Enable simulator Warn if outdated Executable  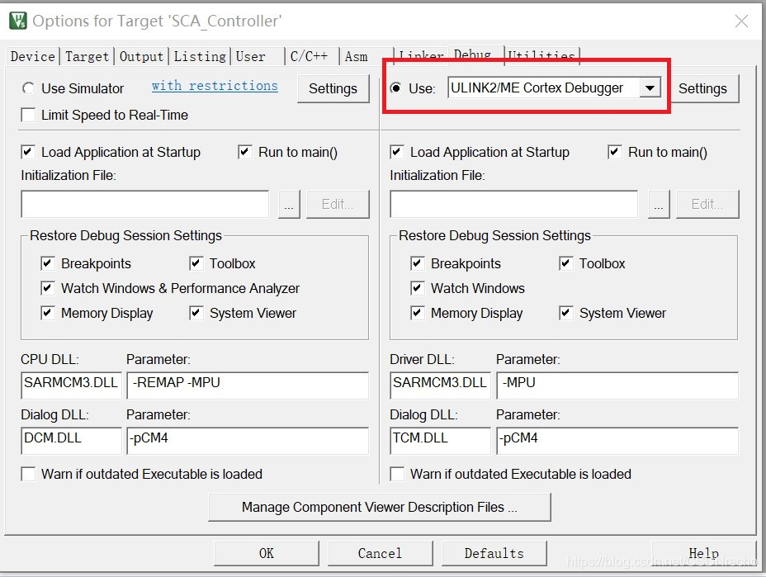(28, 474)
